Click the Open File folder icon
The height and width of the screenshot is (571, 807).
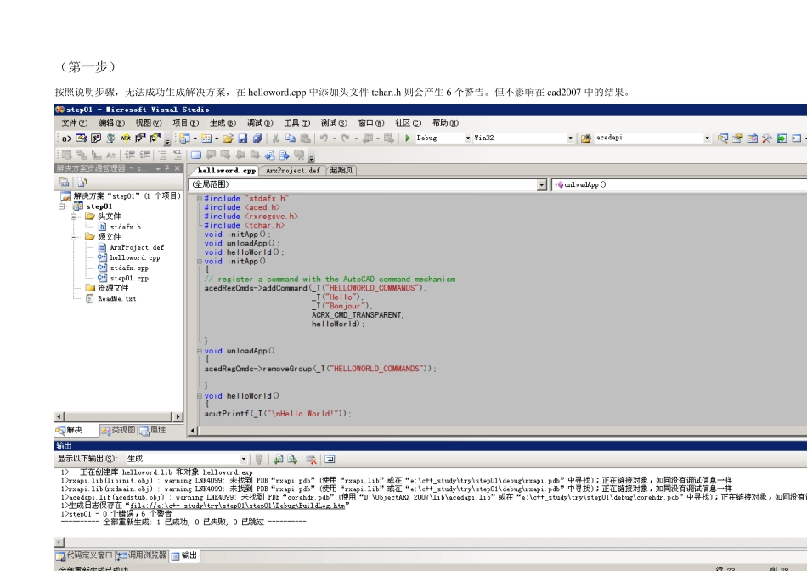pos(228,138)
